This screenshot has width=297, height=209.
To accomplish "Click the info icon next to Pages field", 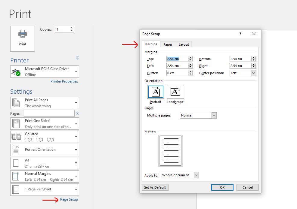I will click(x=77, y=114).
